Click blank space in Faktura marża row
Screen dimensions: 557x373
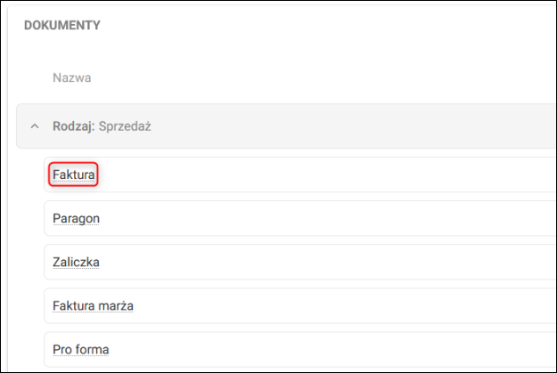point(339,306)
